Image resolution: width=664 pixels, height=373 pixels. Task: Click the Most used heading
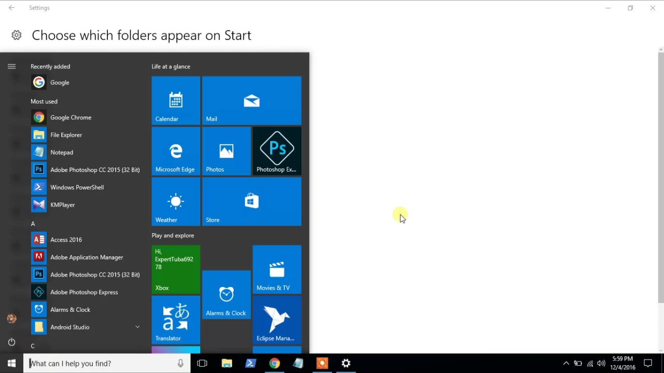click(x=44, y=102)
